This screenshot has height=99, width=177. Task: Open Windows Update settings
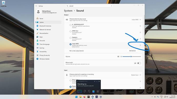coord(48,59)
